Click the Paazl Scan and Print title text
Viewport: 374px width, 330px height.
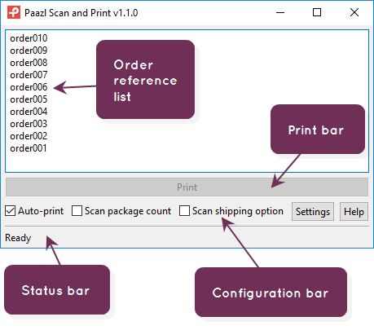(81, 13)
